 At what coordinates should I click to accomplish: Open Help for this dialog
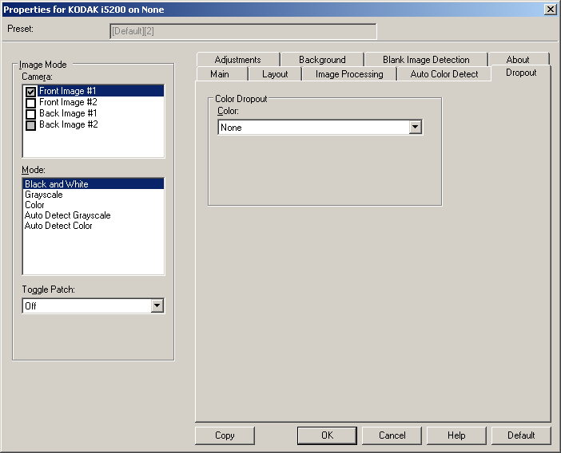[x=456, y=435]
